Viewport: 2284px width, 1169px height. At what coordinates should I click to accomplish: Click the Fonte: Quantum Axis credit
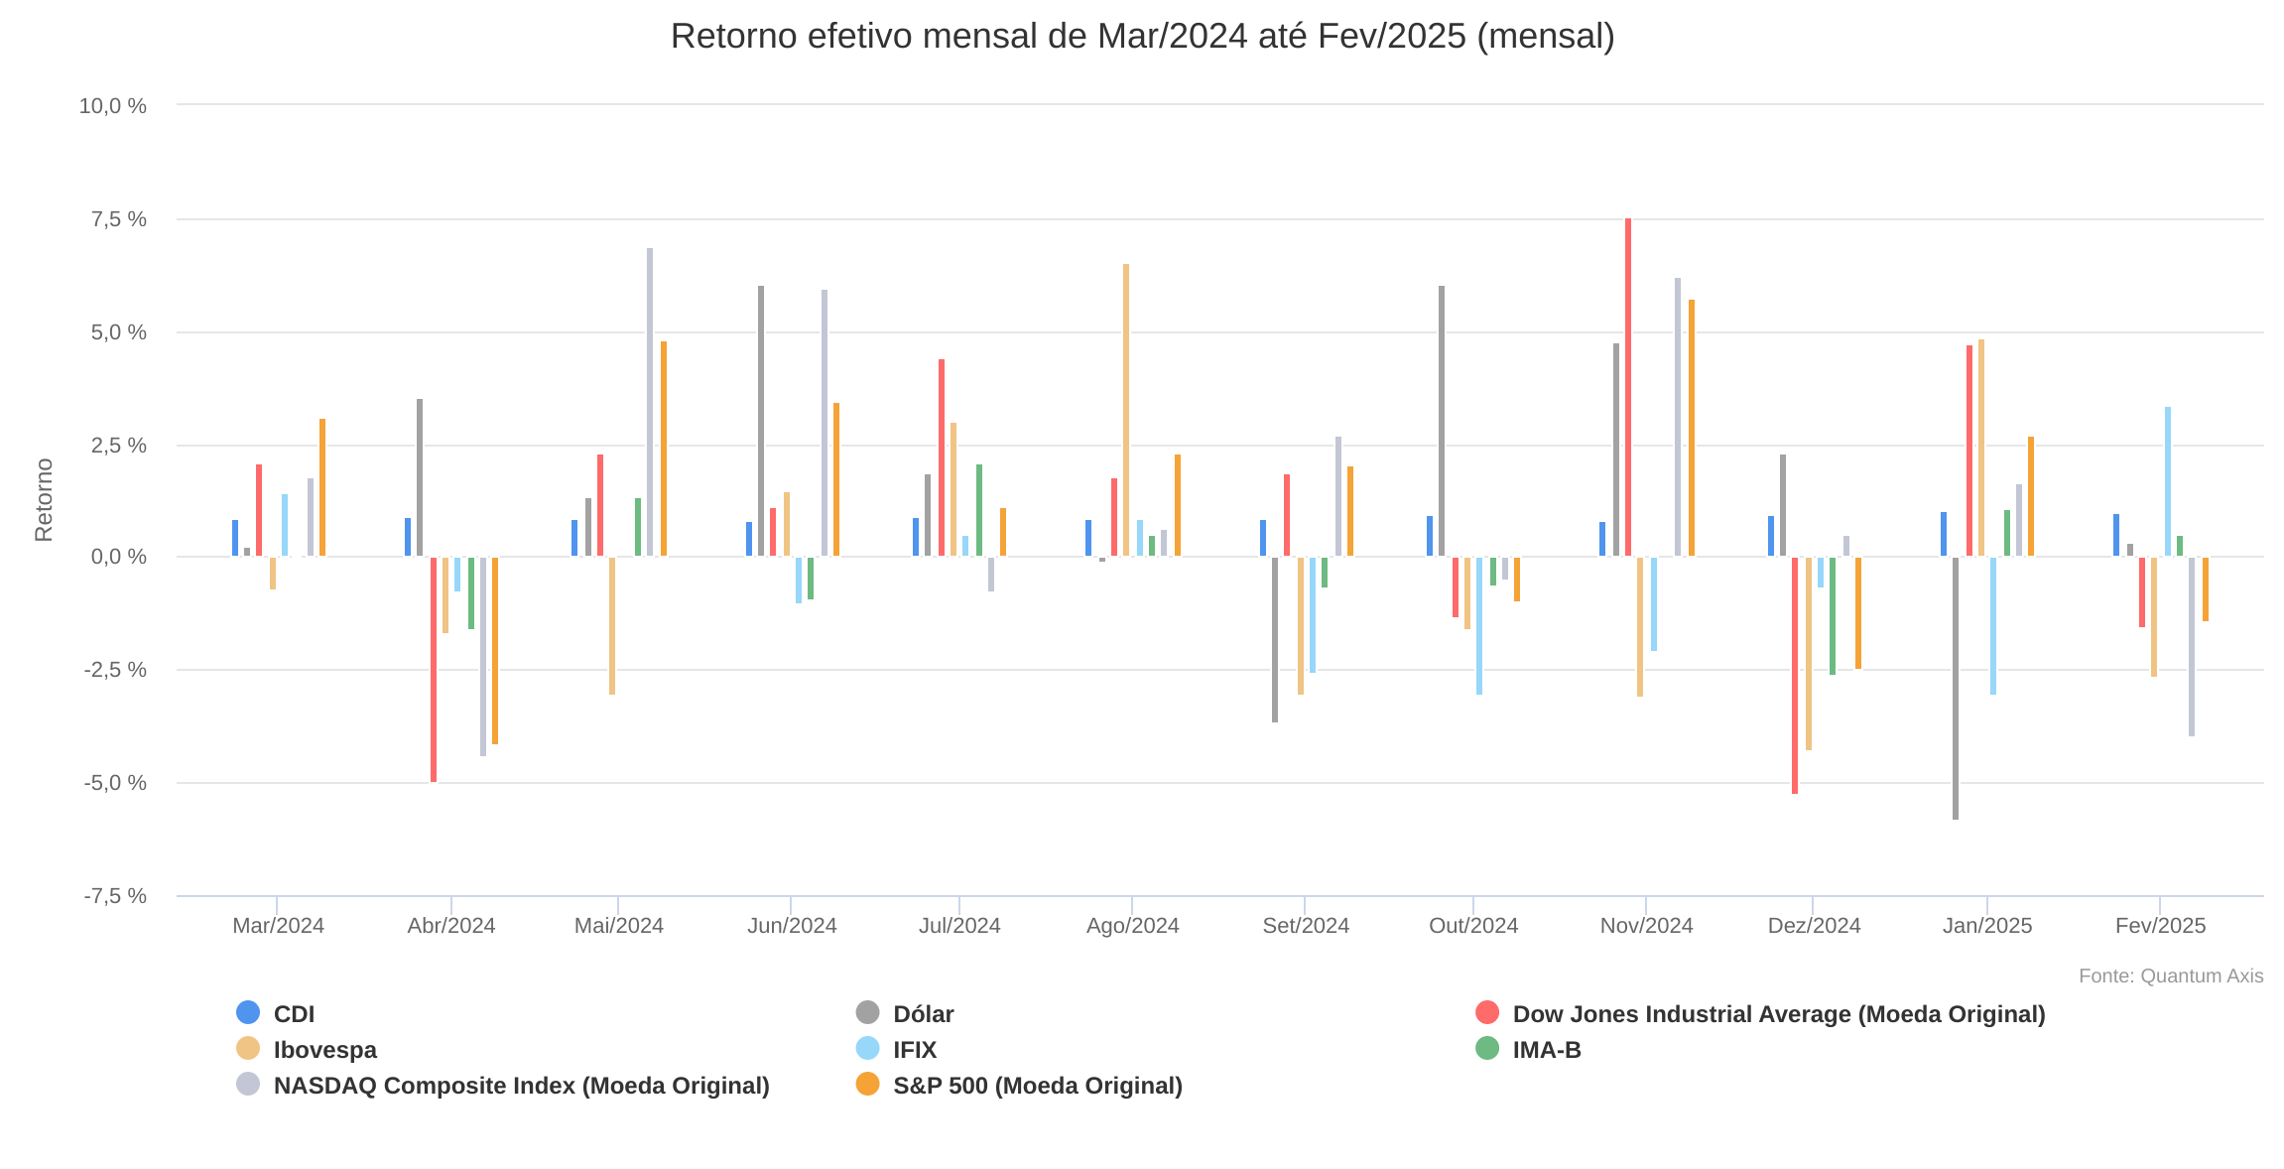(x=2171, y=975)
